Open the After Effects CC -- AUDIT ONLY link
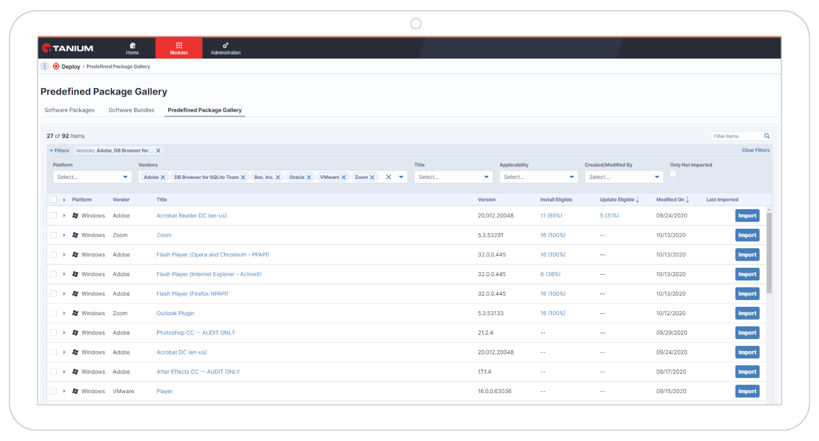 coord(198,372)
